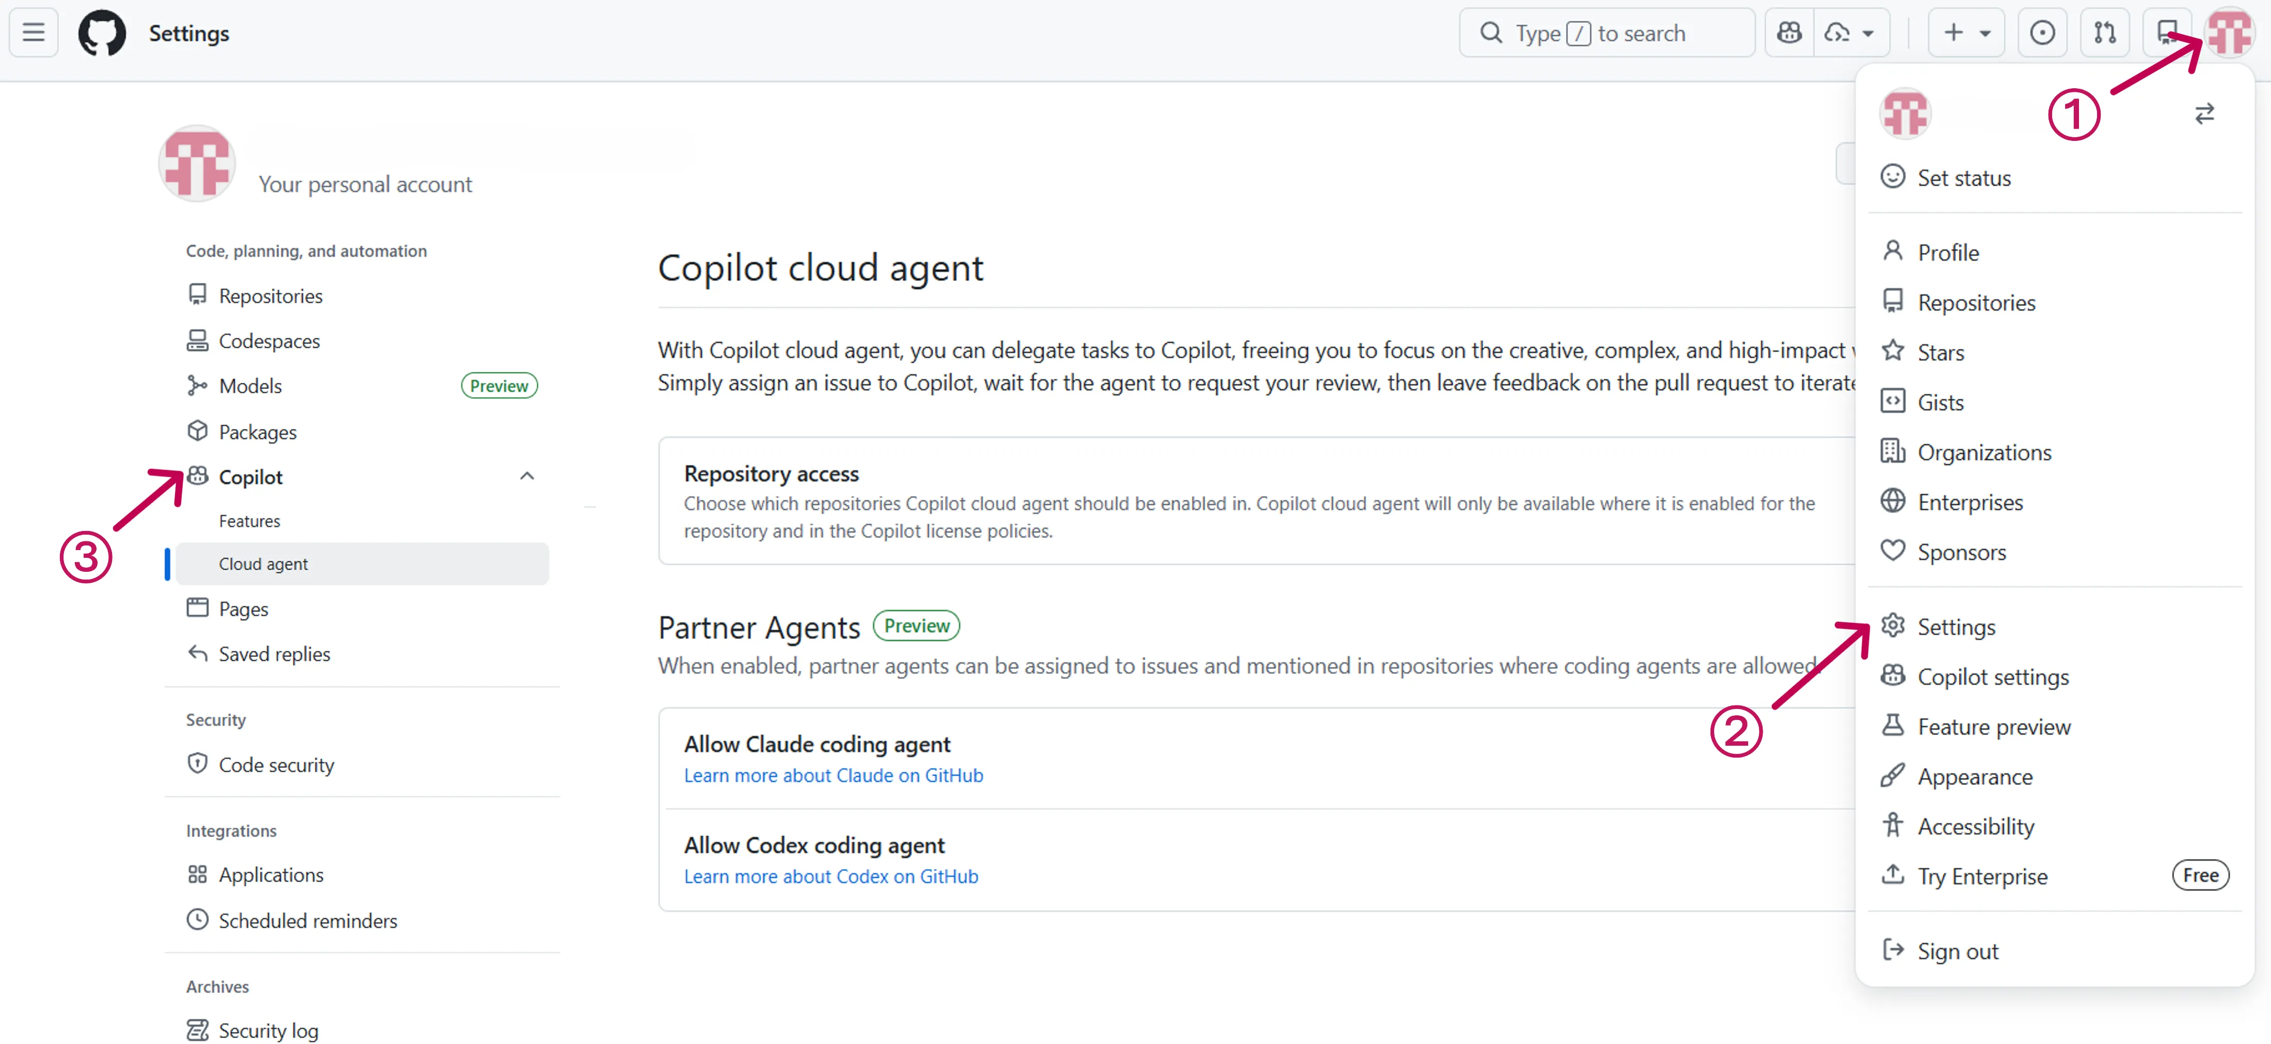Click the Repository access heading
Screen dimensions: 2271x1044
(x=772, y=474)
